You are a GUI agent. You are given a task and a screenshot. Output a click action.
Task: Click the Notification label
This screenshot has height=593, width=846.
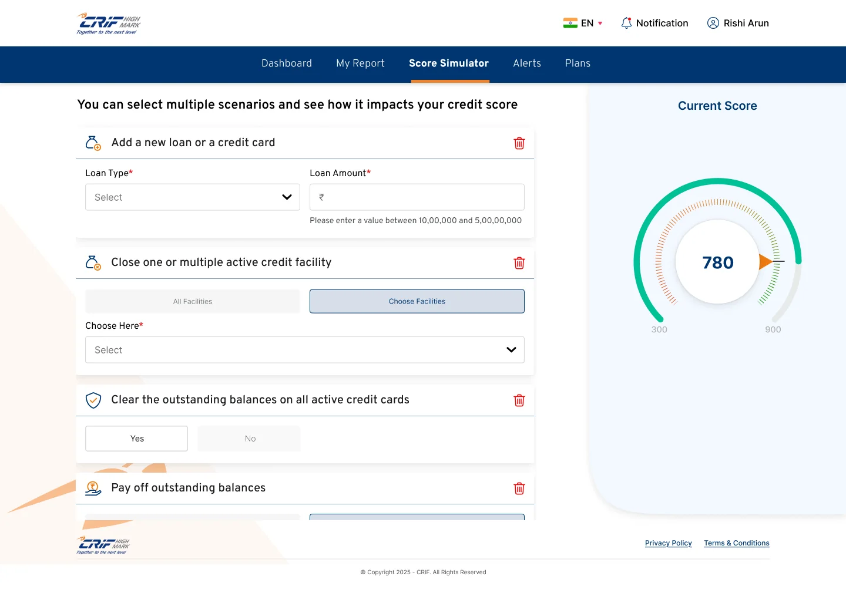[662, 23]
